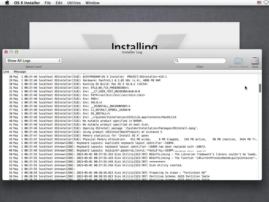Click the Line column header
269x202 pixels.
(6, 72)
